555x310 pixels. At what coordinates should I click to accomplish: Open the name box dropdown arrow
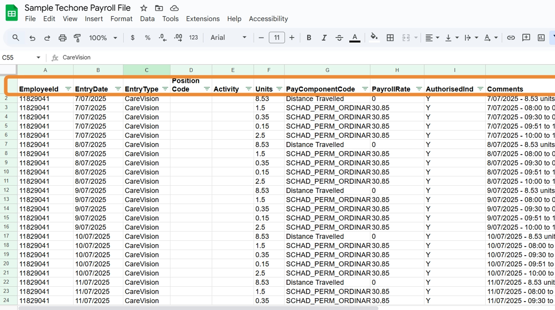pyautogui.click(x=38, y=57)
